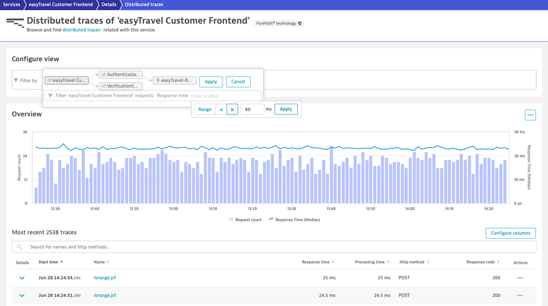Choose the Range filter option
The width and height of the screenshot is (548, 306).
[205, 110]
